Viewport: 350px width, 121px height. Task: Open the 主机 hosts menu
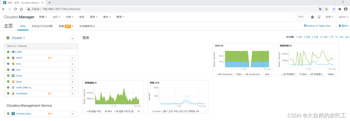click(x=56, y=17)
